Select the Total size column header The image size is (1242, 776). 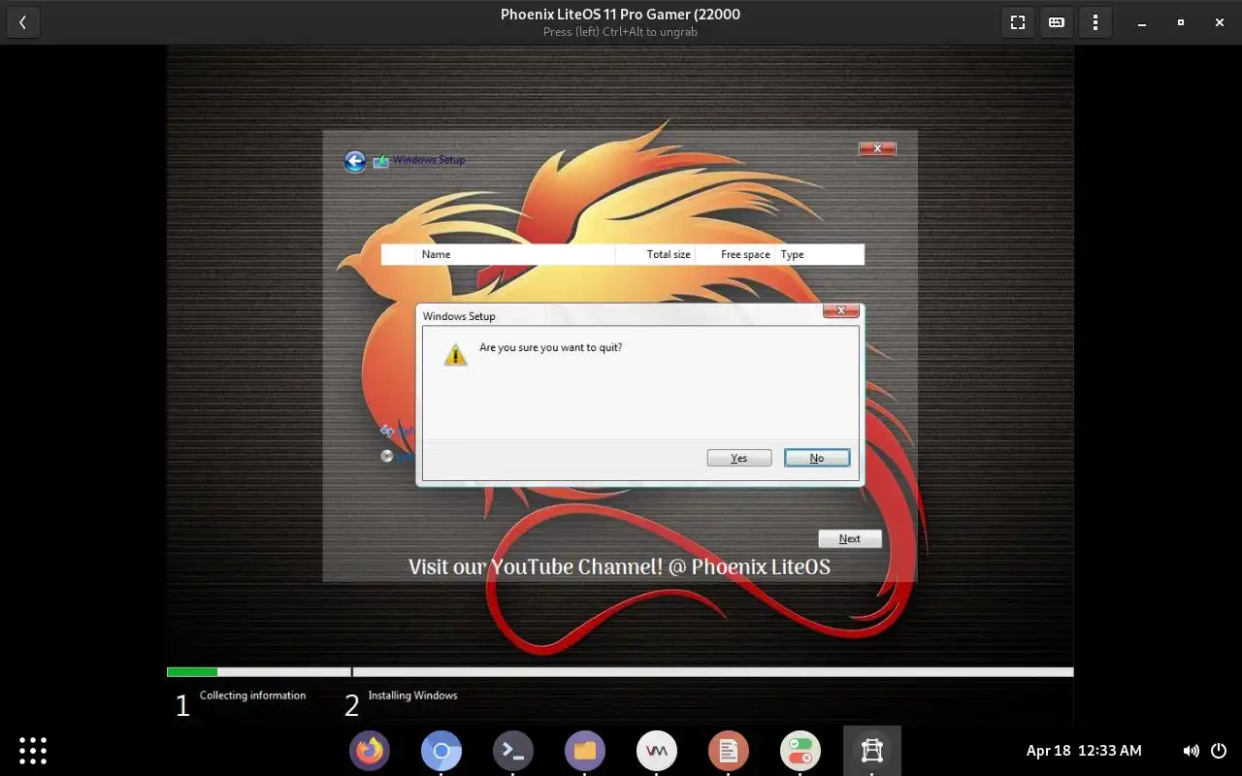point(656,254)
